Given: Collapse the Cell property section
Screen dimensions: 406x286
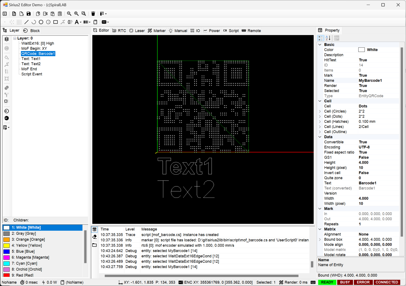Looking at the screenshot, I should click(320, 101).
